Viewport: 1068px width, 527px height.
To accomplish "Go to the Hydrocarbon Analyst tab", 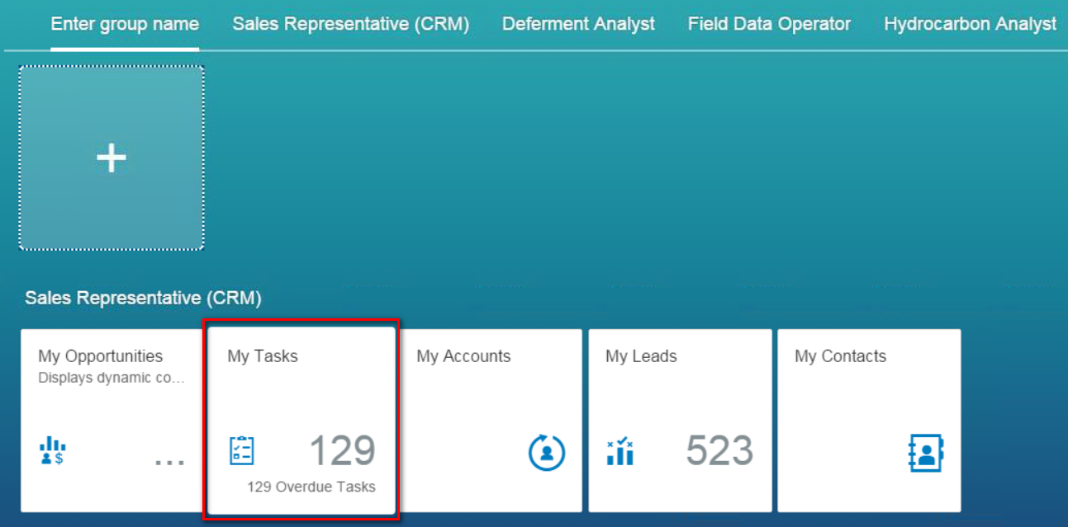I will coord(971,24).
